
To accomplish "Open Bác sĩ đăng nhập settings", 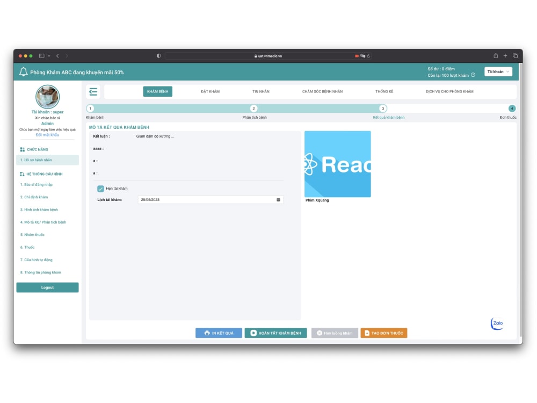I will tap(37, 185).
